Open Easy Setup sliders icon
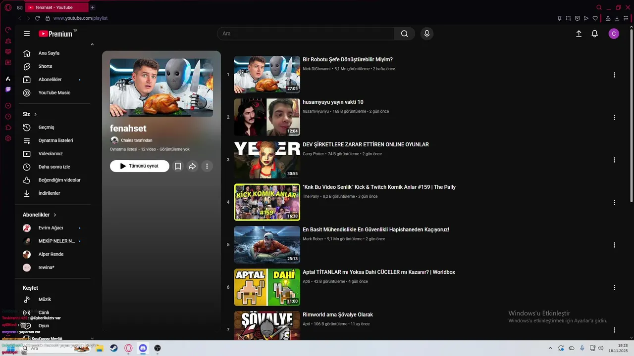This screenshot has width=634, height=356. [626, 18]
